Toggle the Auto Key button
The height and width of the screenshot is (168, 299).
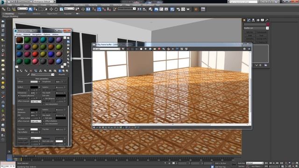pos(241,163)
